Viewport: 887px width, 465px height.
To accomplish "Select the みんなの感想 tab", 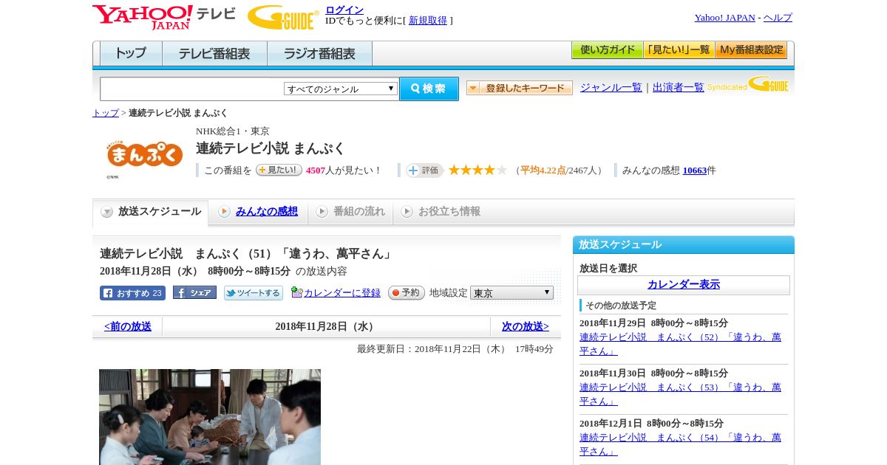I will [258, 212].
